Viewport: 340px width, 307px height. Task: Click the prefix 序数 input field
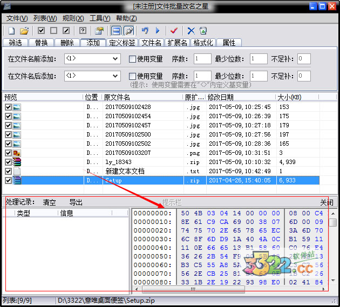click(x=202, y=58)
